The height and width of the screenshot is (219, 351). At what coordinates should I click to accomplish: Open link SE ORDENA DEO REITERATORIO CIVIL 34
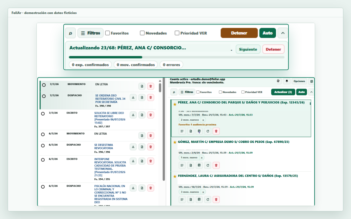(111, 99)
